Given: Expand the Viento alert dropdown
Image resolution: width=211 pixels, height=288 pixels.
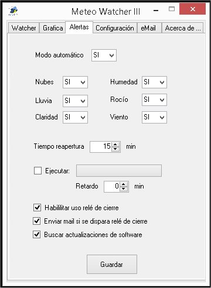Looking at the screenshot, I should pyautogui.click(x=154, y=117).
